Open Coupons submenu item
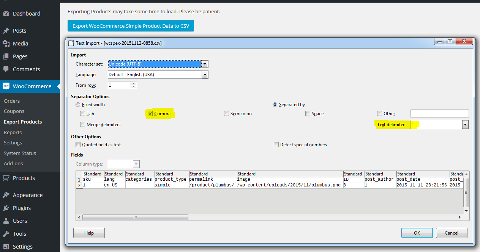The image size is (480, 252). [x=14, y=111]
